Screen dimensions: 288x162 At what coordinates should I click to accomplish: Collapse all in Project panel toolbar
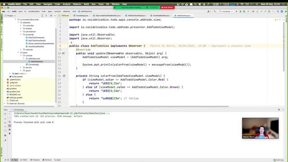(x=46, y=16)
